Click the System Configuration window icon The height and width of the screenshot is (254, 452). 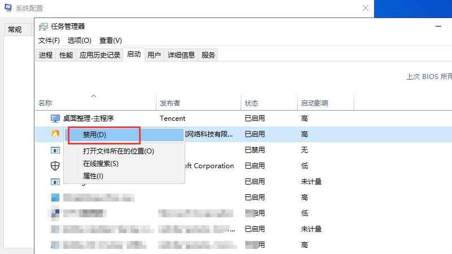[x=8, y=8]
